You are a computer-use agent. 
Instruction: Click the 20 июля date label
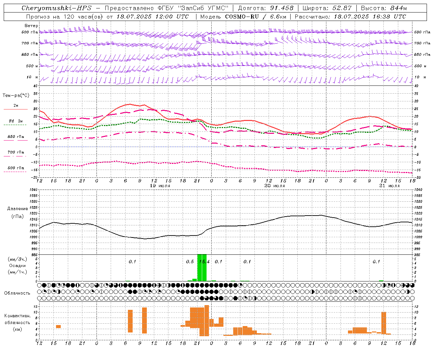coord(274,186)
